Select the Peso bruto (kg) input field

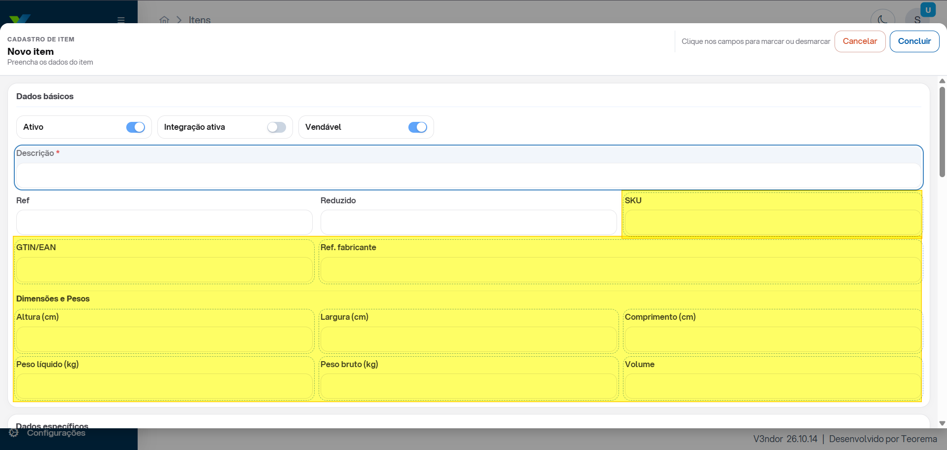click(469, 386)
